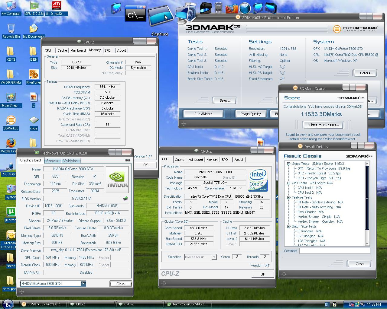Screen dimensions: 387x309
Task: Switch to Validation tab in GPU-Z
Action: pyautogui.click(x=70, y=161)
